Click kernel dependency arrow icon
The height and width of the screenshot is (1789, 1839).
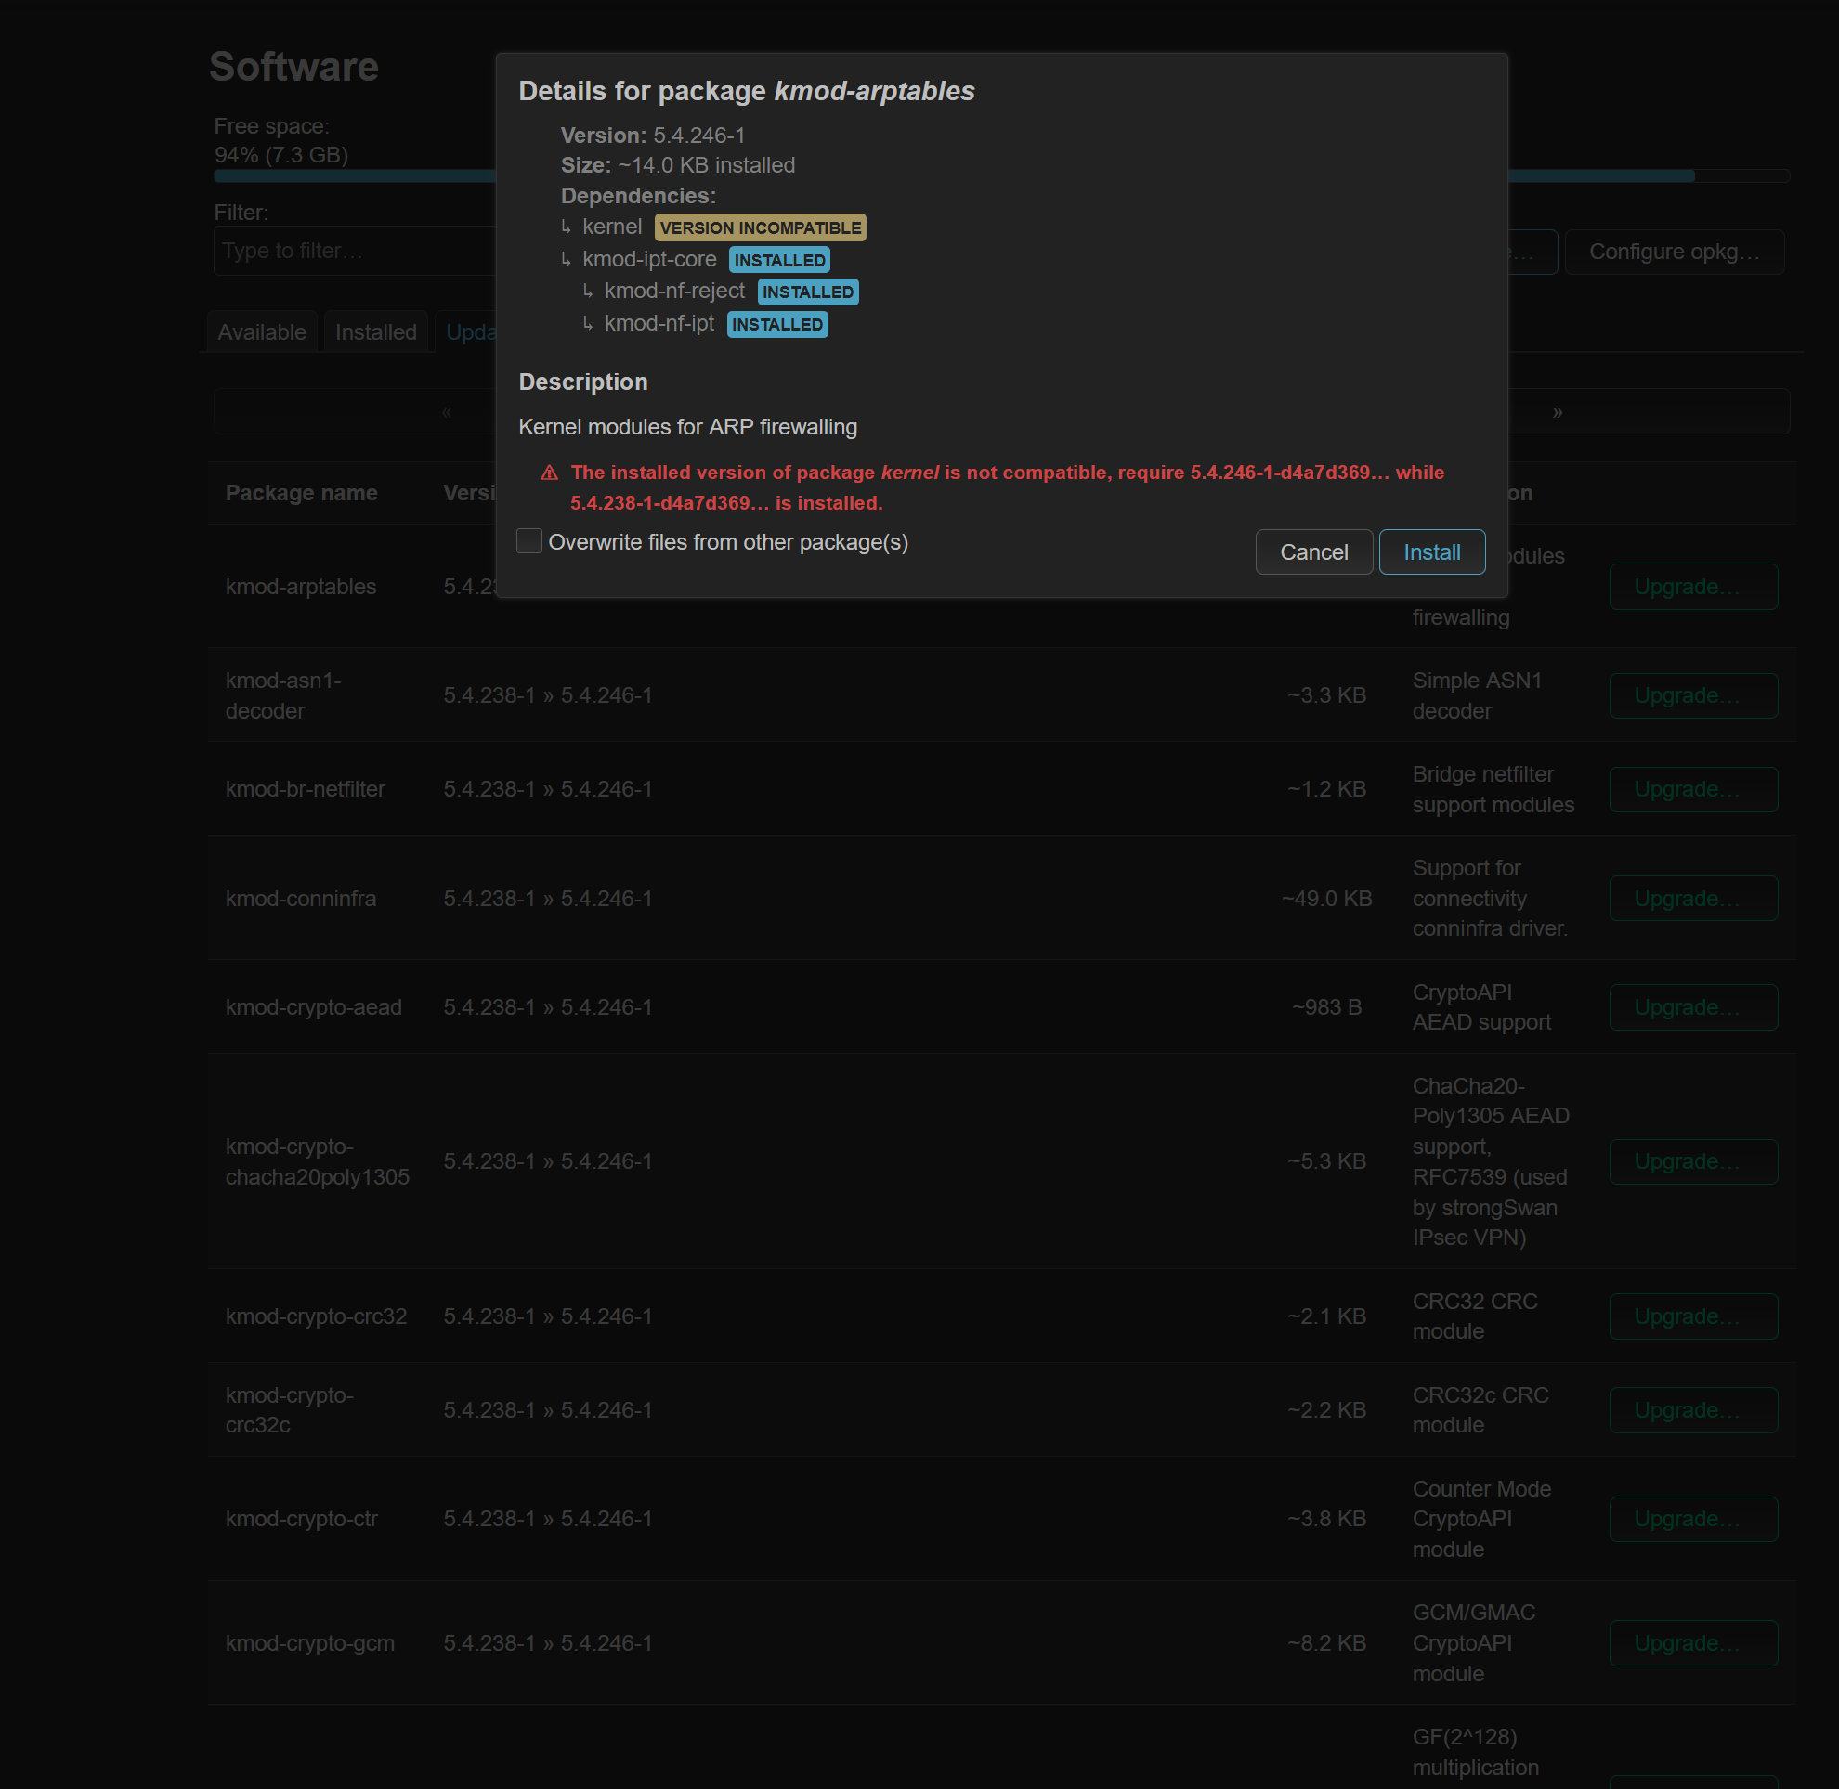coord(565,227)
